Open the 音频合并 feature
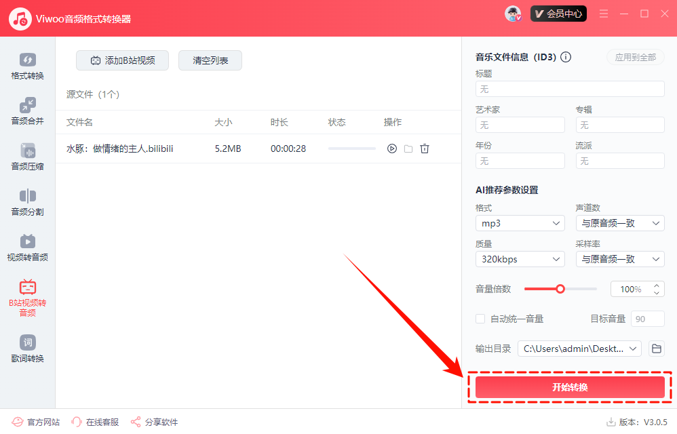The width and height of the screenshot is (677, 434). [x=26, y=111]
